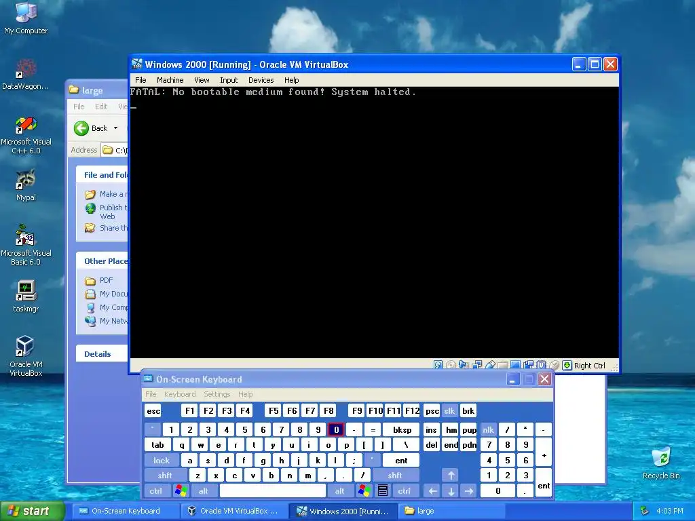Open the Back button dropdown arrow in large window
The height and width of the screenshot is (521, 695).
click(x=115, y=128)
